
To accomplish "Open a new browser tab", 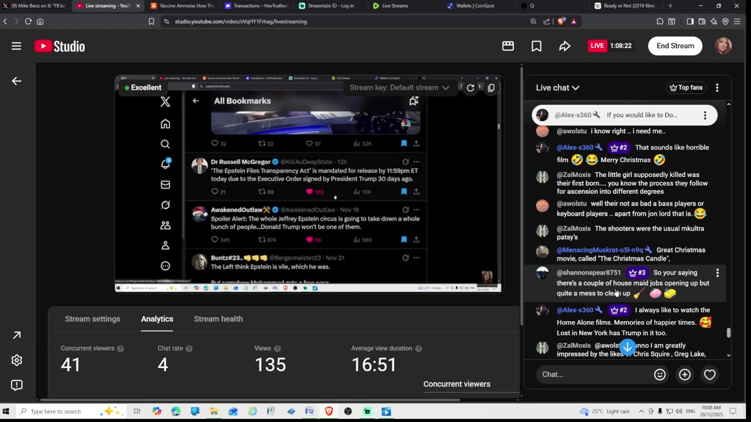I will tap(670, 6).
